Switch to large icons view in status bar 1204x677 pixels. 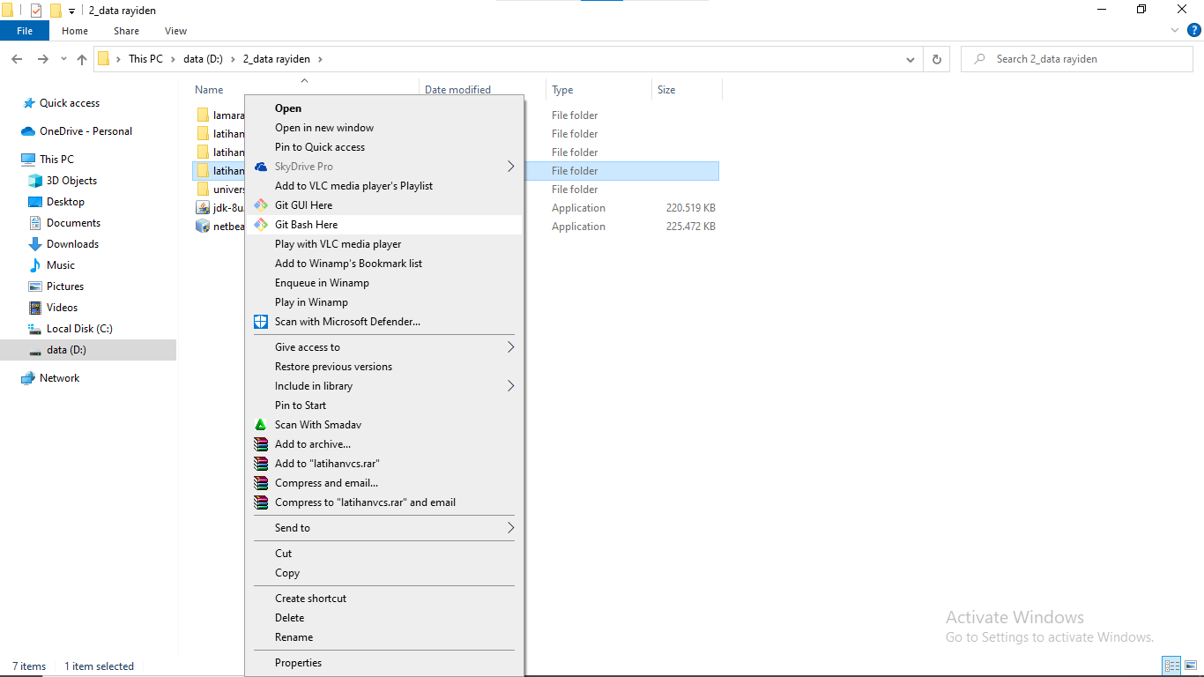1190,666
